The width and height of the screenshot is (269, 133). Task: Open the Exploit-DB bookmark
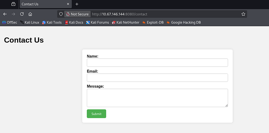click(153, 22)
